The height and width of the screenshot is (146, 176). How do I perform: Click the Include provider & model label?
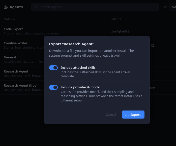tap(80, 87)
